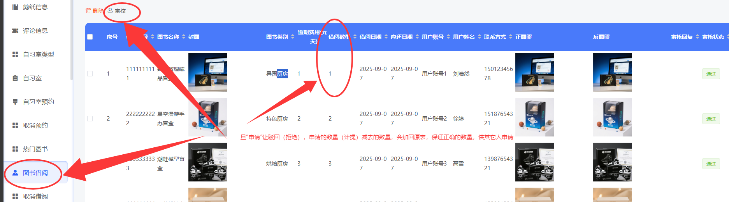729x202 pixels.
Task: Open the 评论信息 menu
Action: [35, 31]
